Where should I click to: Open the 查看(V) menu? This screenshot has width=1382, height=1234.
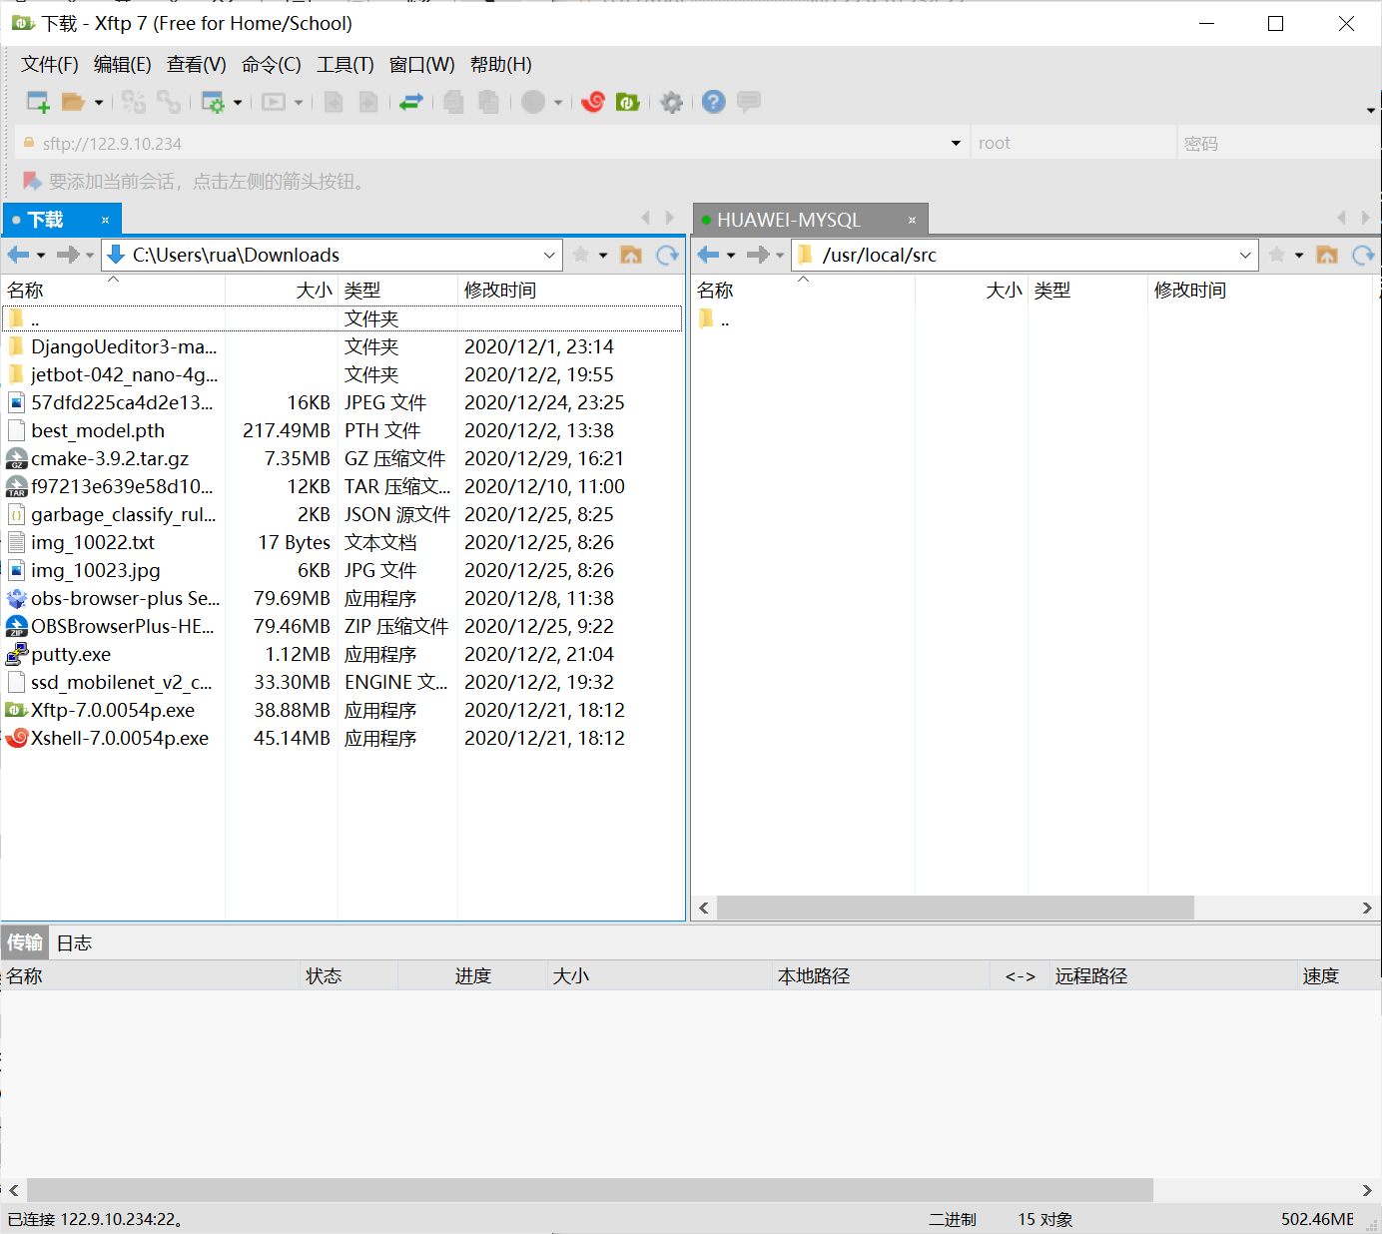[x=197, y=65]
